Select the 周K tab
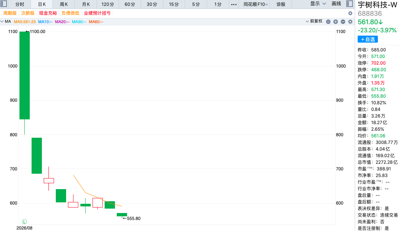The image size is (401, 231). (64, 4)
